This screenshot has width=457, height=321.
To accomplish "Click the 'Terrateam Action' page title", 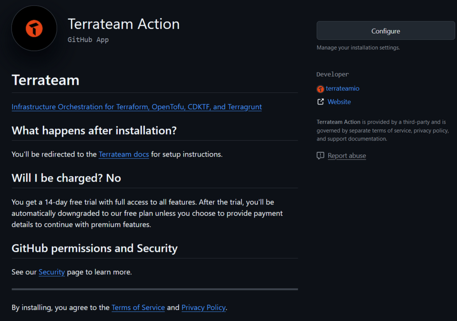I will (123, 24).
